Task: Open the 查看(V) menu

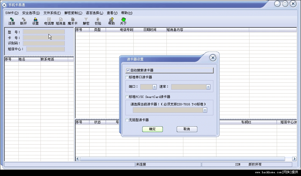Action: coord(112,13)
